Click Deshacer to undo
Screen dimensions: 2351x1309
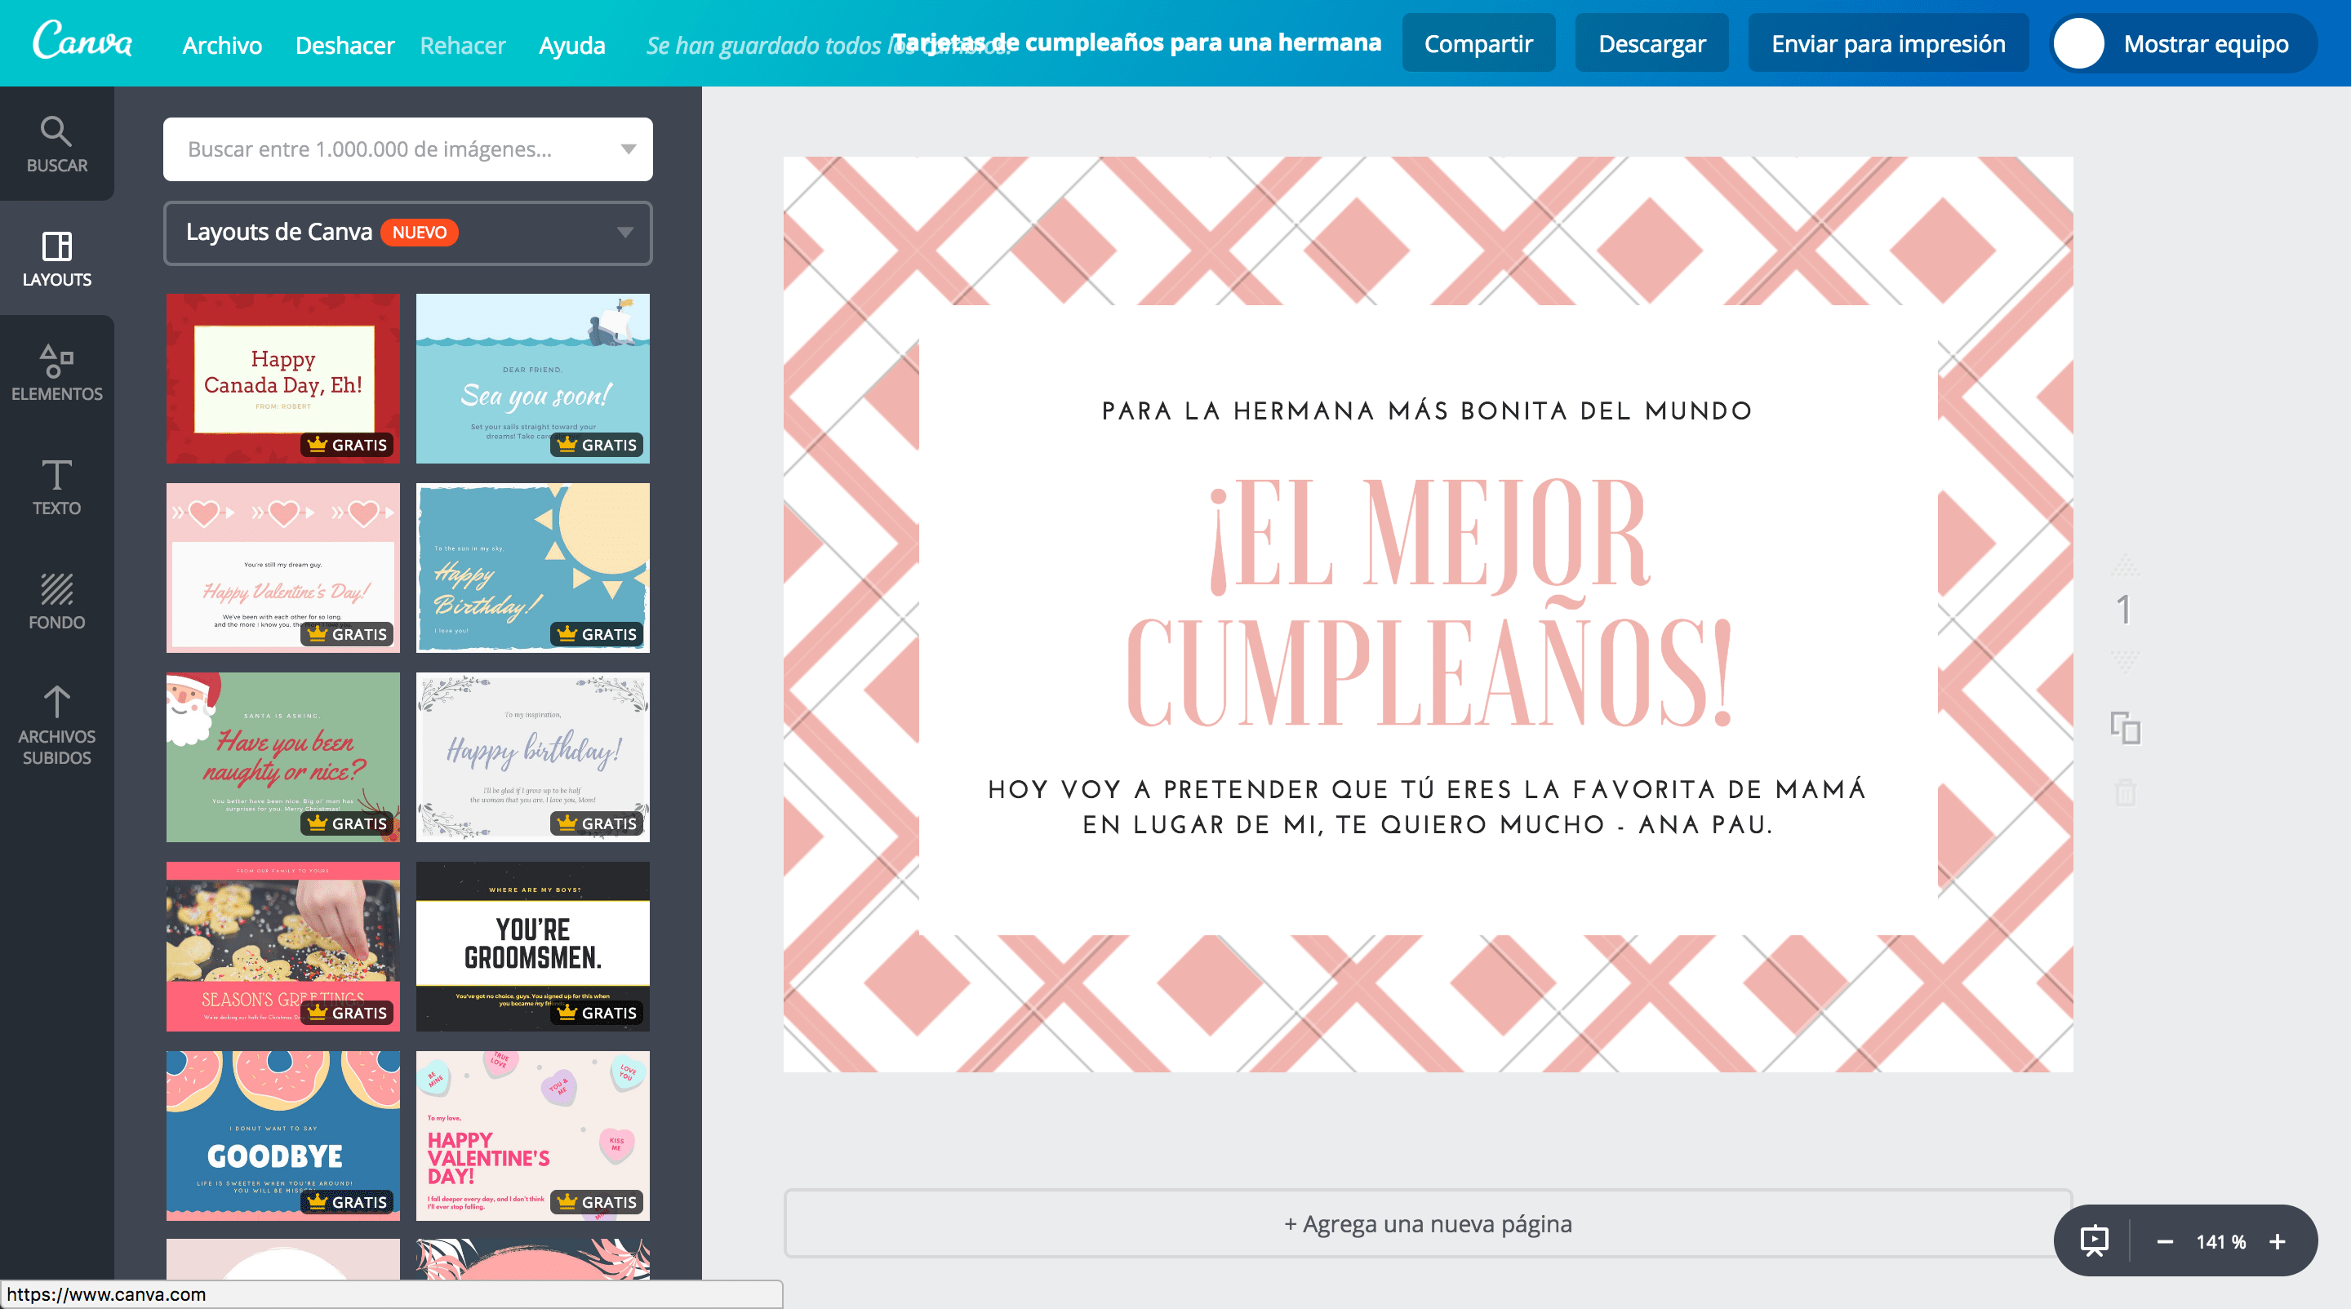345,45
